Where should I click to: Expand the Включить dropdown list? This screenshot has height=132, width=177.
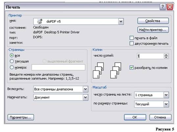pyautogui.click(x=85, y=89)
